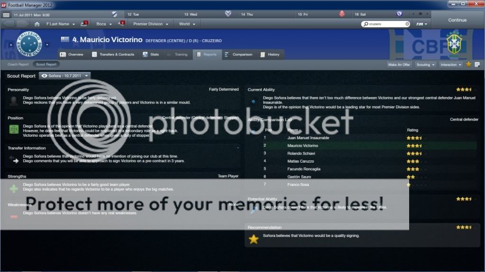Open the player notes icon
This screenshot has height=272, width=485.
(477, 64)
